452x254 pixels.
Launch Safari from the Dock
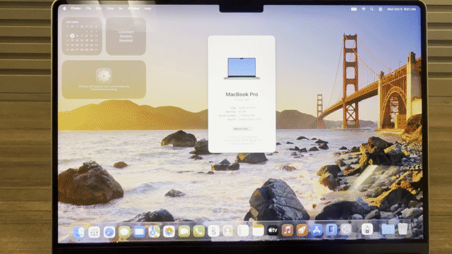pyautogui.click(x=109, y=232)
